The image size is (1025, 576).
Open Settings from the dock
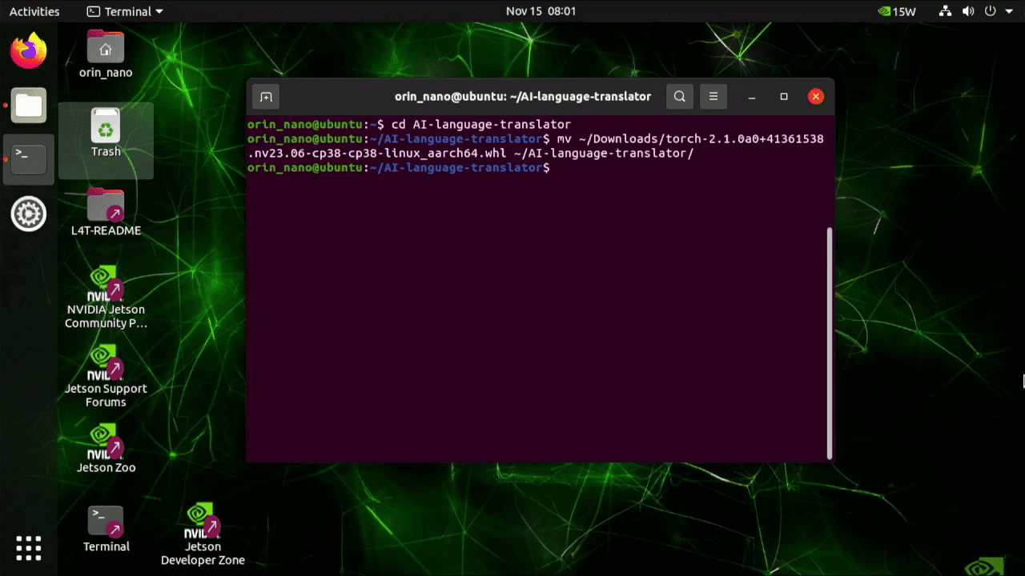[x=28, y=214]
